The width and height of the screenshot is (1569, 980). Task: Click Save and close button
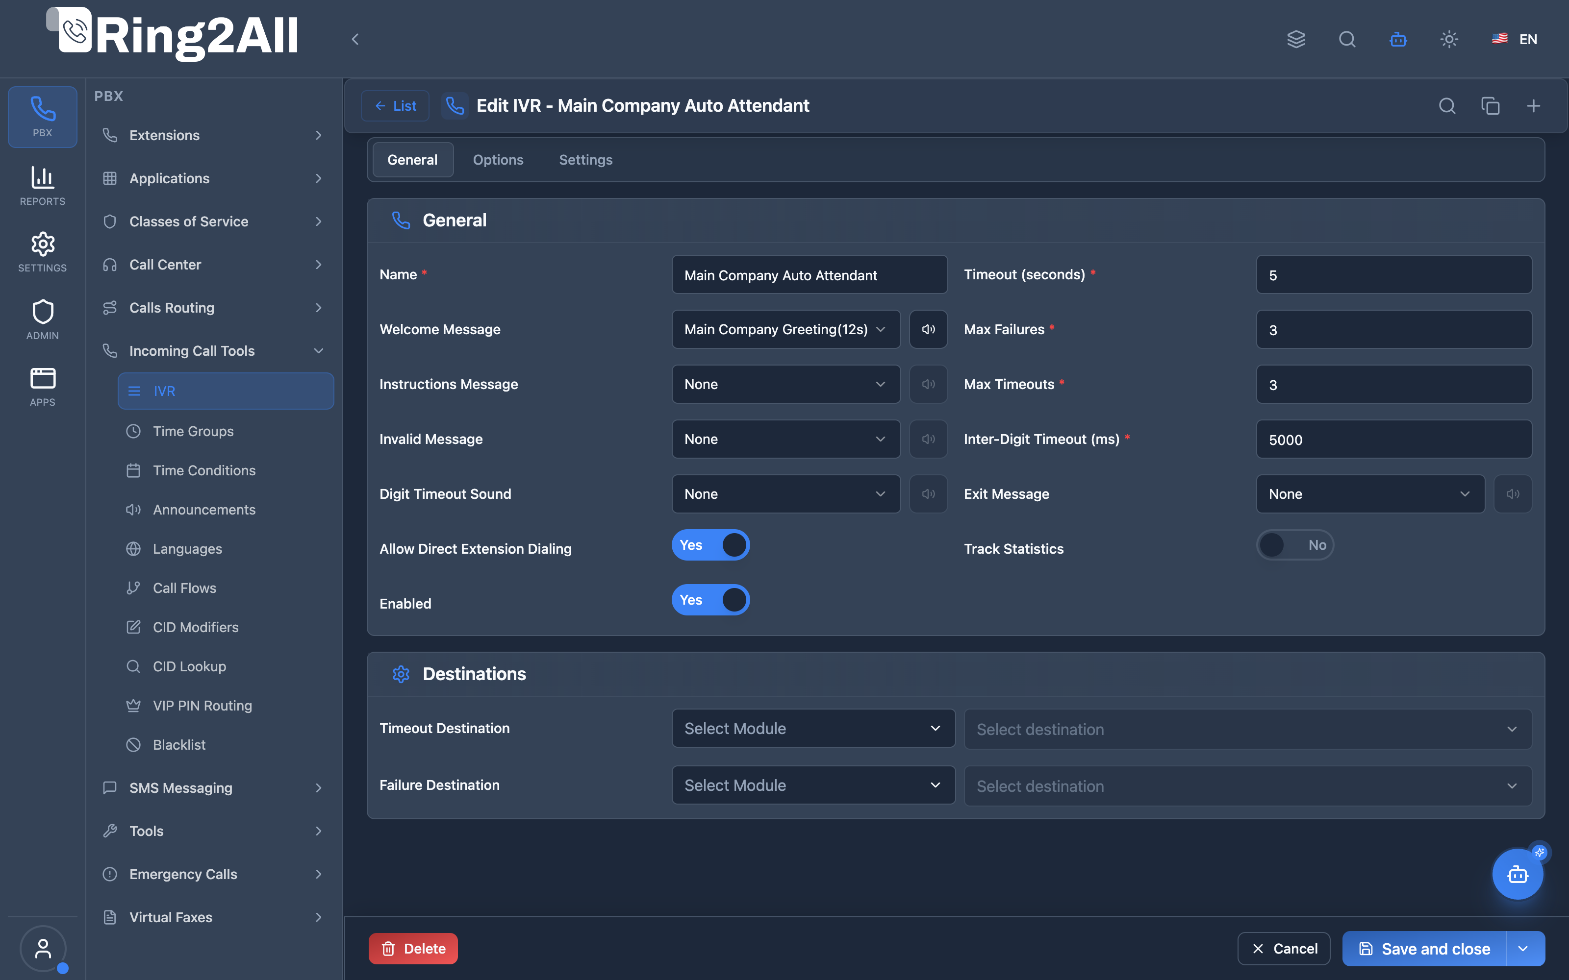pyautogui.click(x=1424, y=949)
